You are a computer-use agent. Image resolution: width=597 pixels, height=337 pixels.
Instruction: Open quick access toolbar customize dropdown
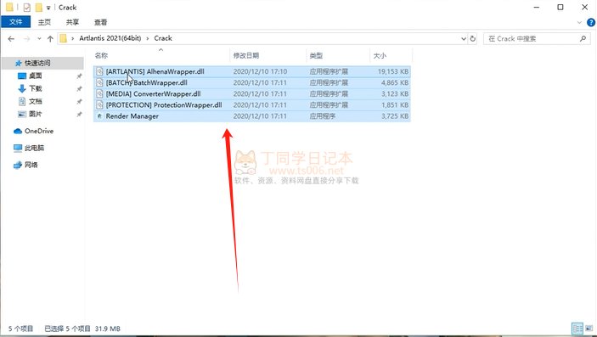tap(48, 8)
